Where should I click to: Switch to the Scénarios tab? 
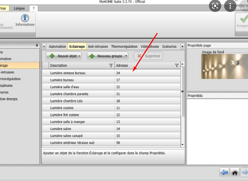169,46
